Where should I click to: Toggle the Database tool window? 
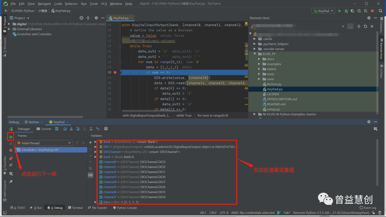381,25
